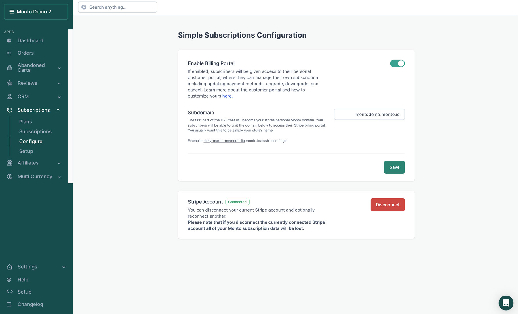Click the Setup code brackets icon
The height and width of the screenshot is (314, 518).
click(x=9, y=292)
